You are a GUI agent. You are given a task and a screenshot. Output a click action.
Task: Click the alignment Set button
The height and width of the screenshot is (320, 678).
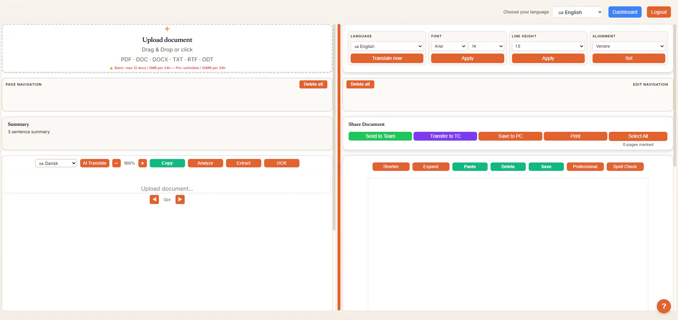[629, 58]
